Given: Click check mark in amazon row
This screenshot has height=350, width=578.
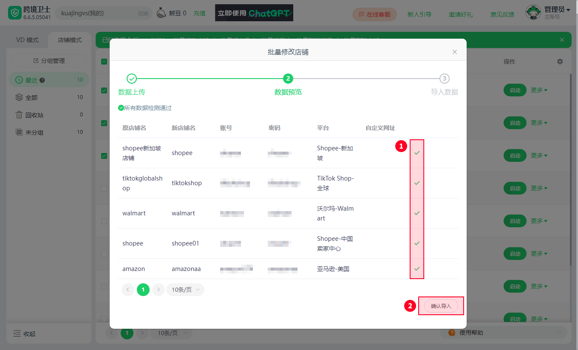Looking at the screenshot, I should point(417,268).
